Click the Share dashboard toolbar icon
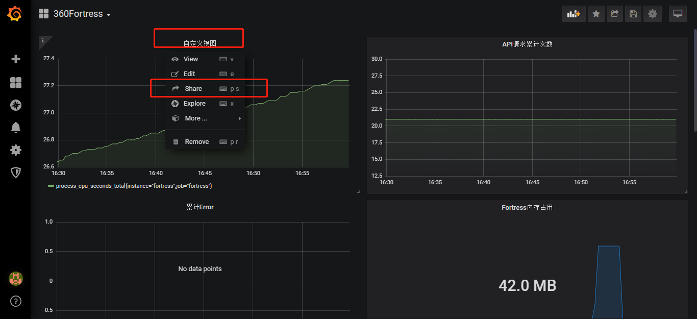The image size is (697, 319). click(x=614, y=14)
